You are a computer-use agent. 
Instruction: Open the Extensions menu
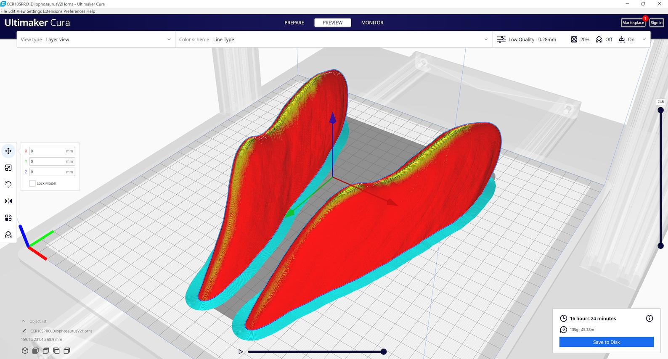[53, 11]
